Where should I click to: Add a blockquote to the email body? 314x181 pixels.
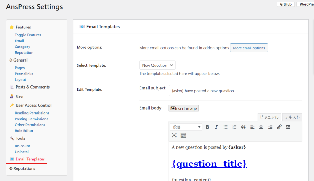243,127
